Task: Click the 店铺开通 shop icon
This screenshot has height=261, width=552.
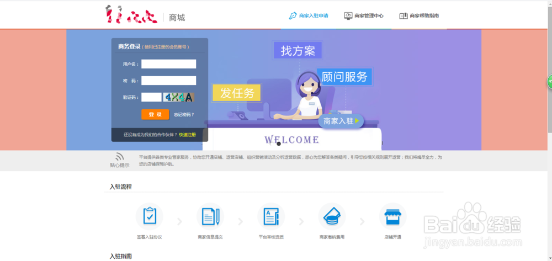Action: point(393,216)
